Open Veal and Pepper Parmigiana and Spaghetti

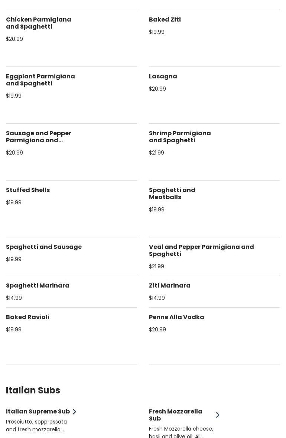tap(201, 250)
